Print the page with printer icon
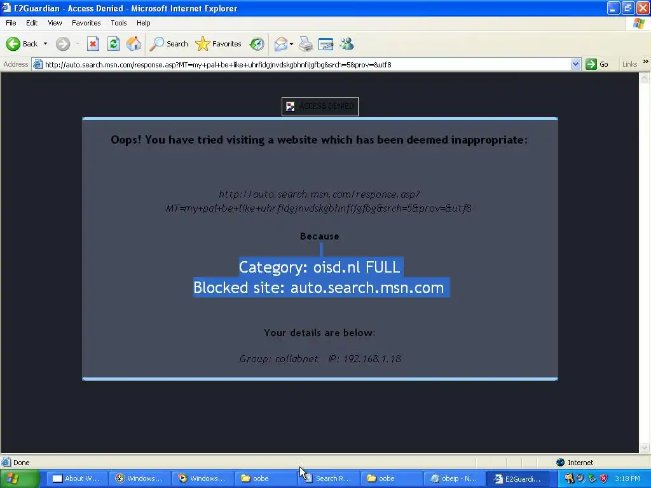Viewport: 651px width, 488px height. point(306,44)
